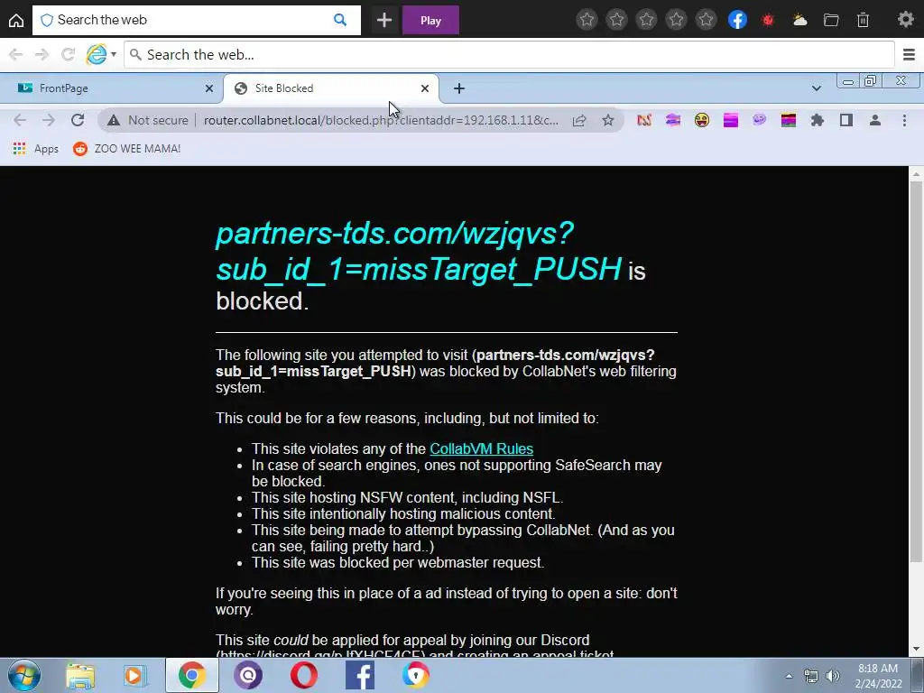Close the Site Blocked tab
924x693 pixels.
point(425,88)
